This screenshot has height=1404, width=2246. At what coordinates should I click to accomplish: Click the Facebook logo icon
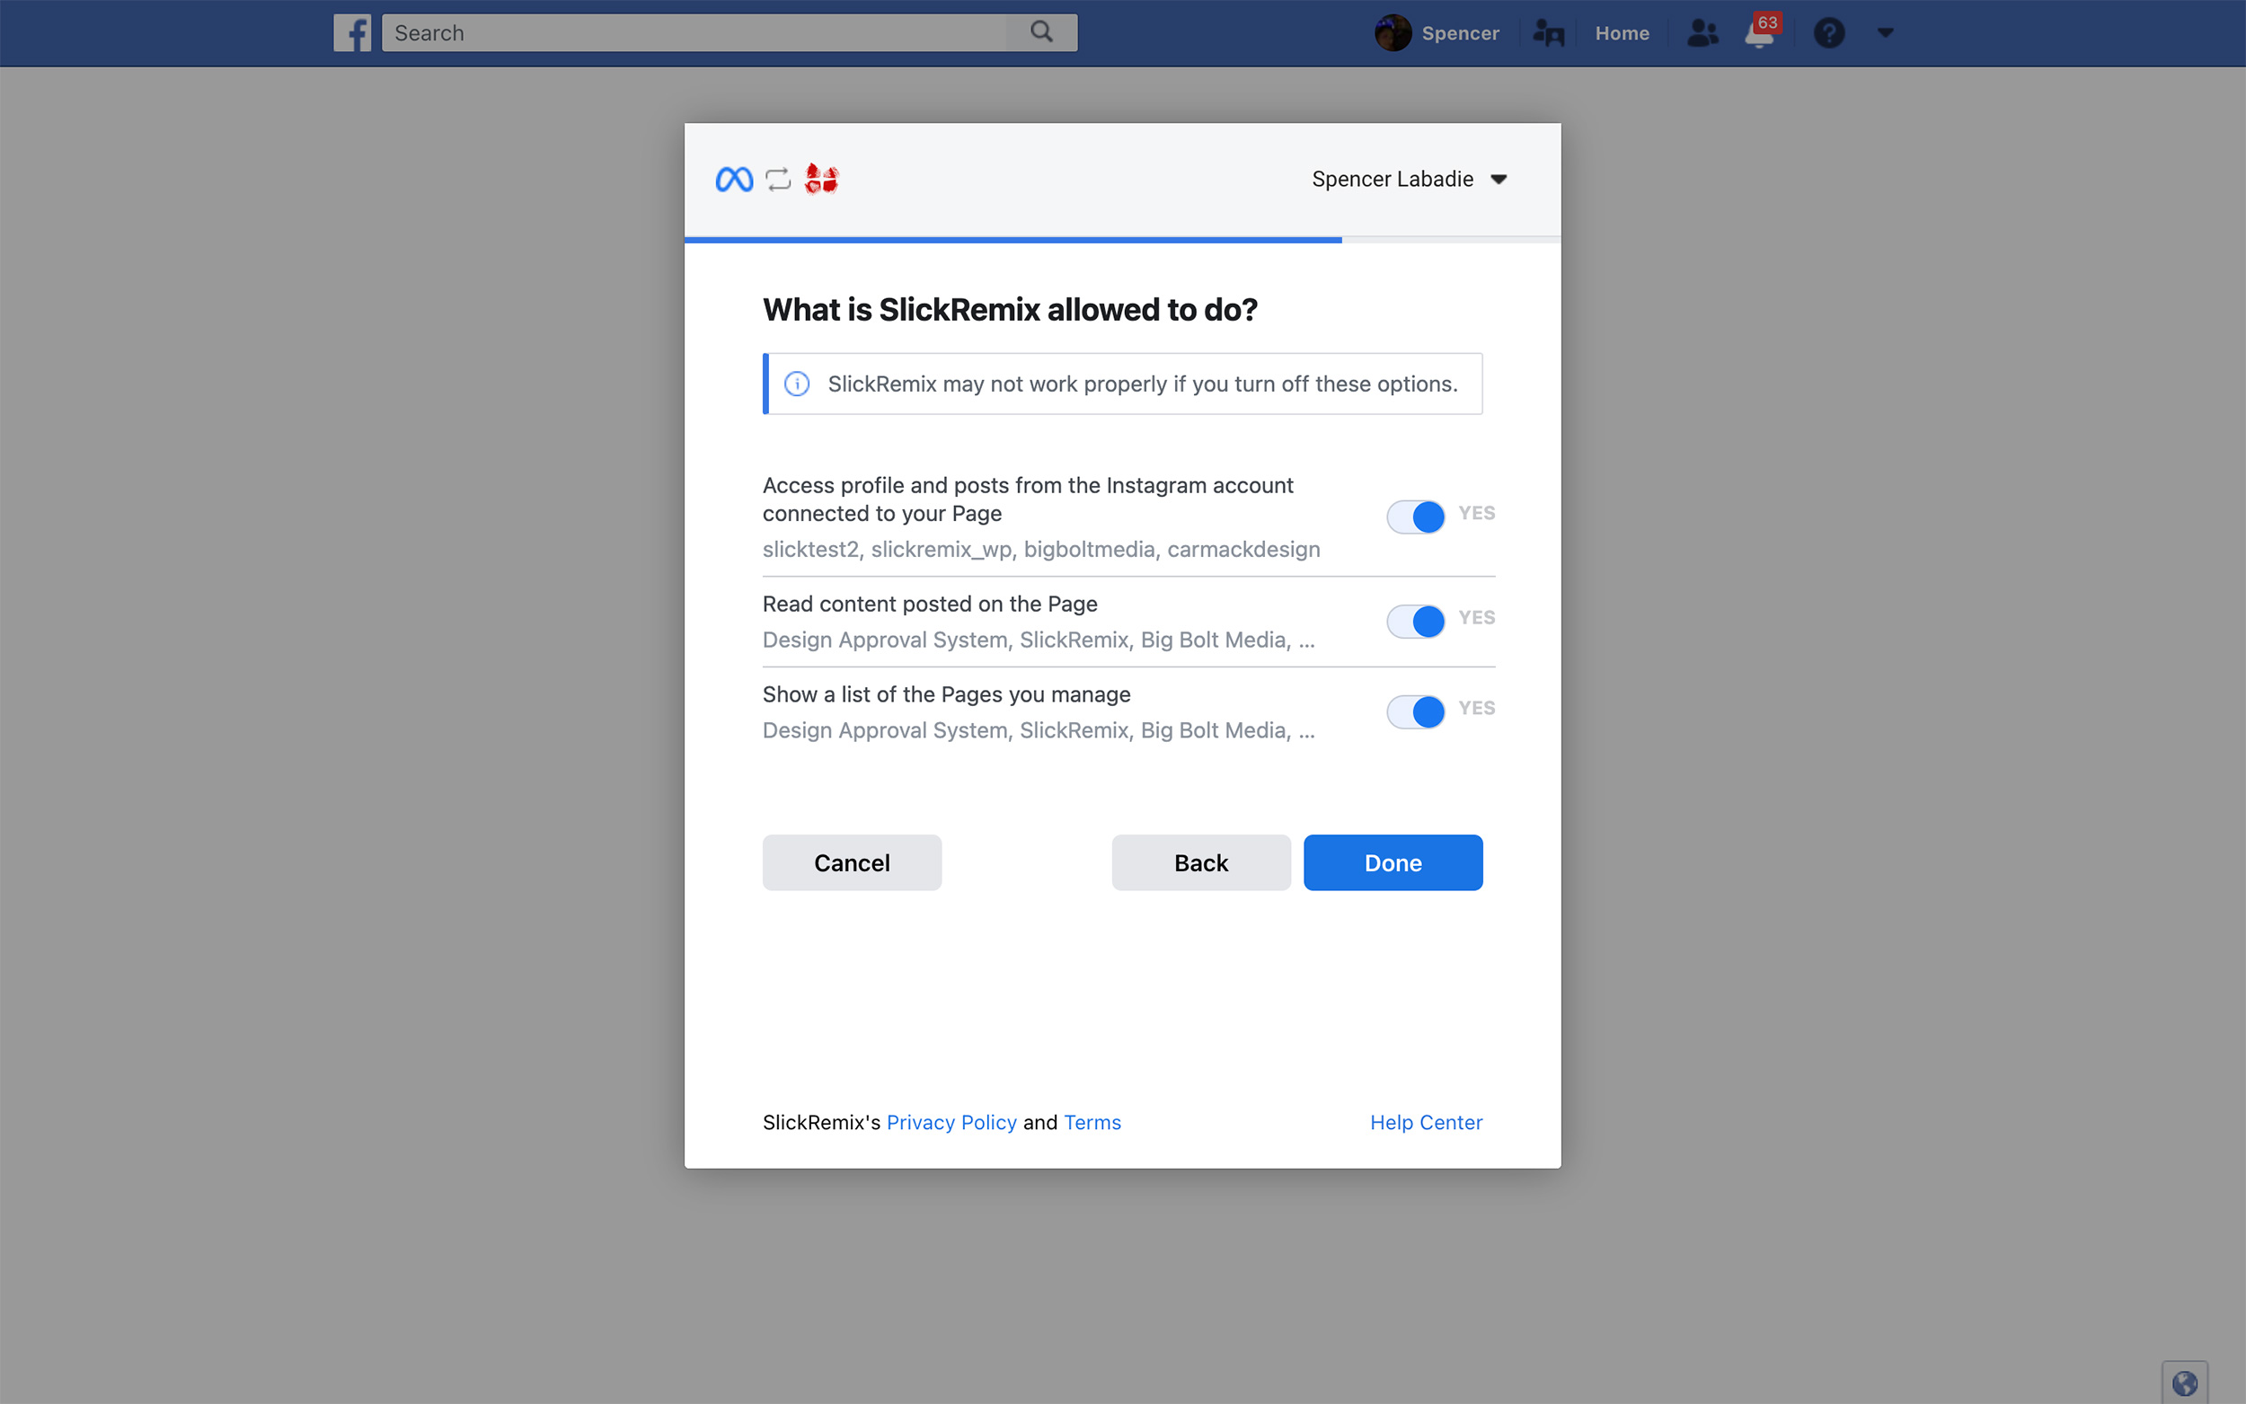coord(352,32)
